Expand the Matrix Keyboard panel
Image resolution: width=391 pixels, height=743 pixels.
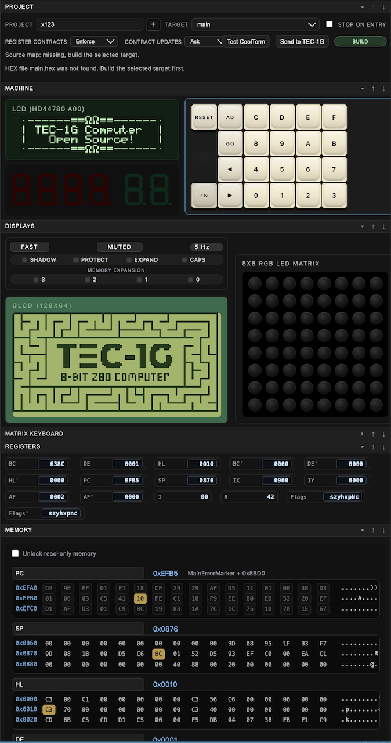[363, 434]
